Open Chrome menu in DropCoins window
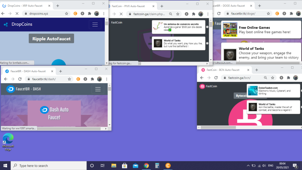 tap(104, 14)
